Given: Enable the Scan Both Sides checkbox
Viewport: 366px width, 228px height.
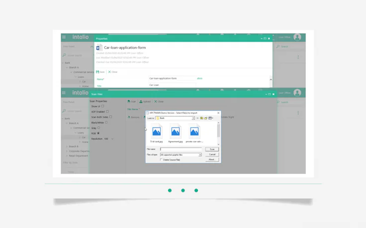Looking at the screenshot, I should pyautogui.click(x=110, y=117).
